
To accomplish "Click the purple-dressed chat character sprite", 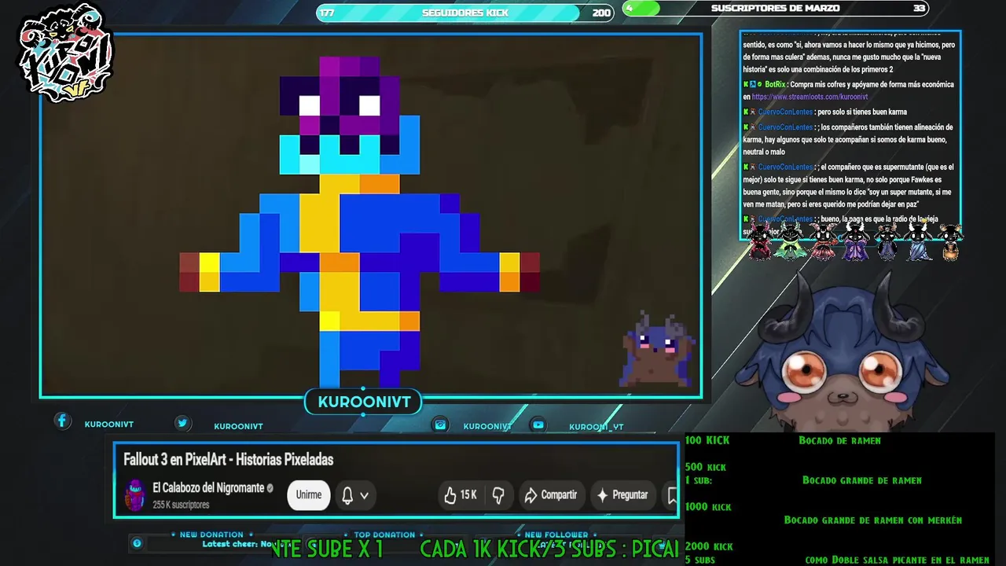I will 854,241.
